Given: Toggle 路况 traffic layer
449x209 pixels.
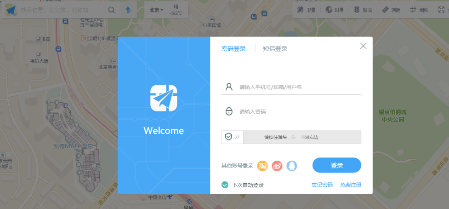Looking at the screenshot, I should click(x=363, y=10).
